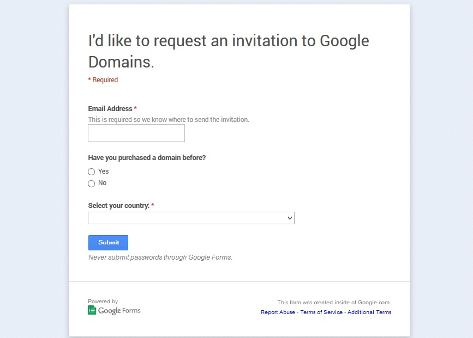
Task: Click the blue Submit button
Action: (x=109, y=243)
